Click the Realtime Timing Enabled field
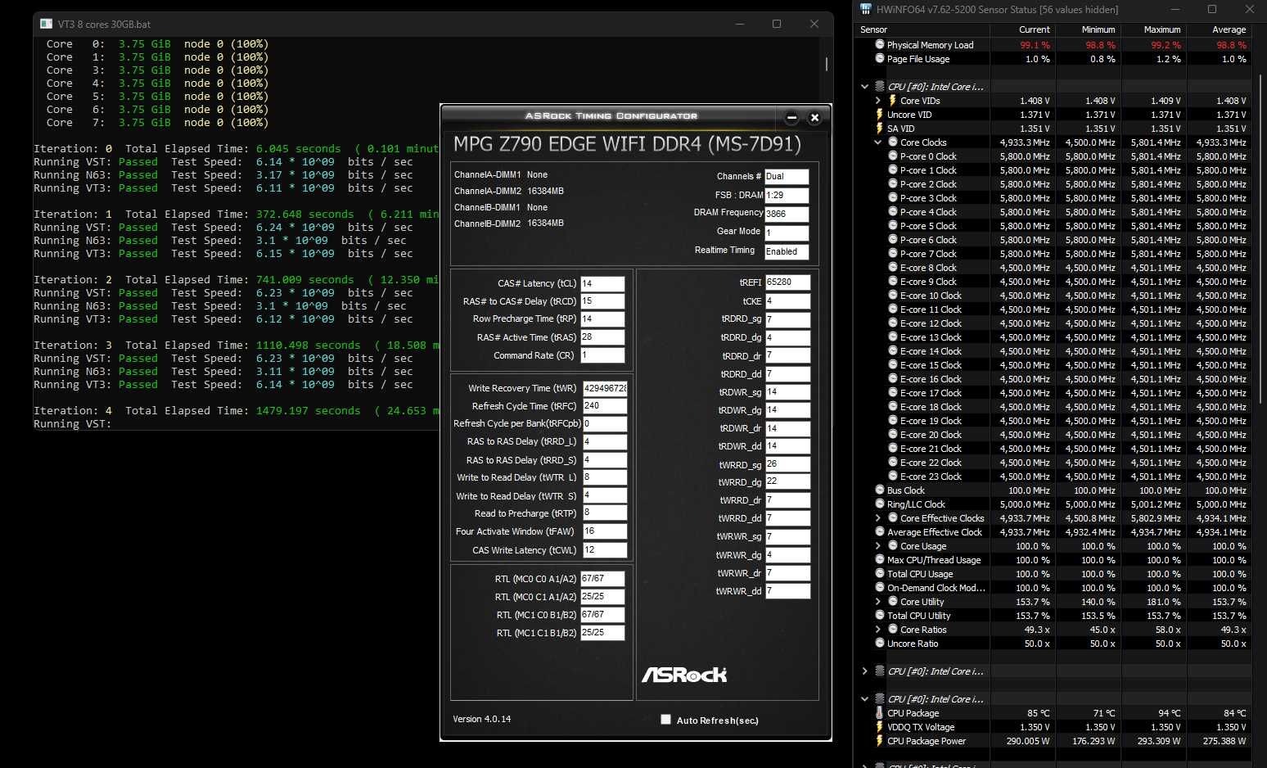 (x=787, y=251)
